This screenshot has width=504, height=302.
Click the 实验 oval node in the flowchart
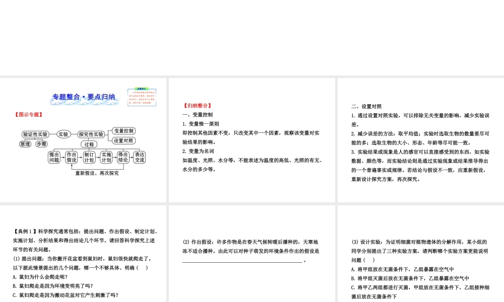64,134
